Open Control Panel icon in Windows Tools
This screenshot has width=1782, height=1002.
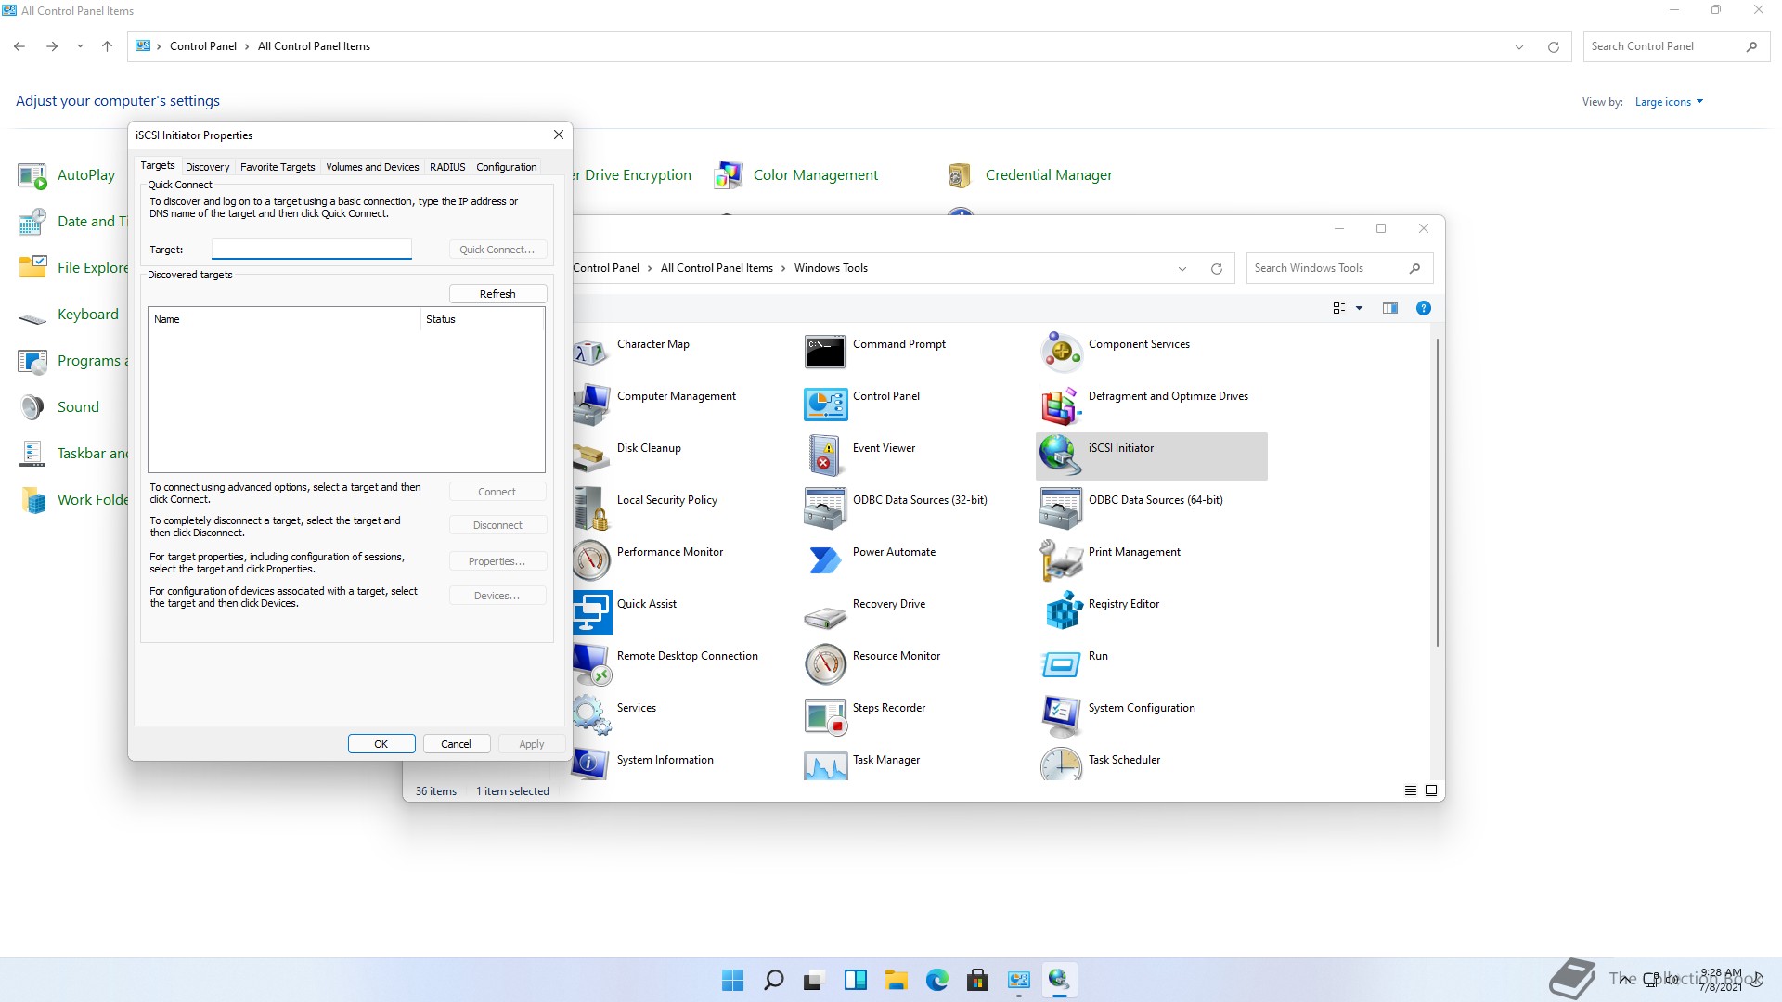click(825, 405)
